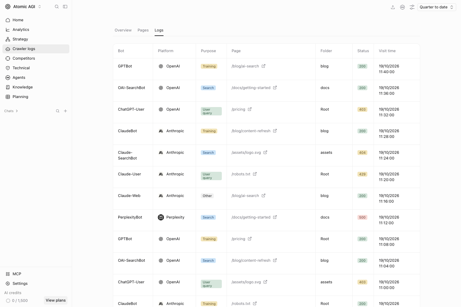Open external link for /pricing in ChatGPT-User row
The image size is (461, 307).
pos(250,109)
